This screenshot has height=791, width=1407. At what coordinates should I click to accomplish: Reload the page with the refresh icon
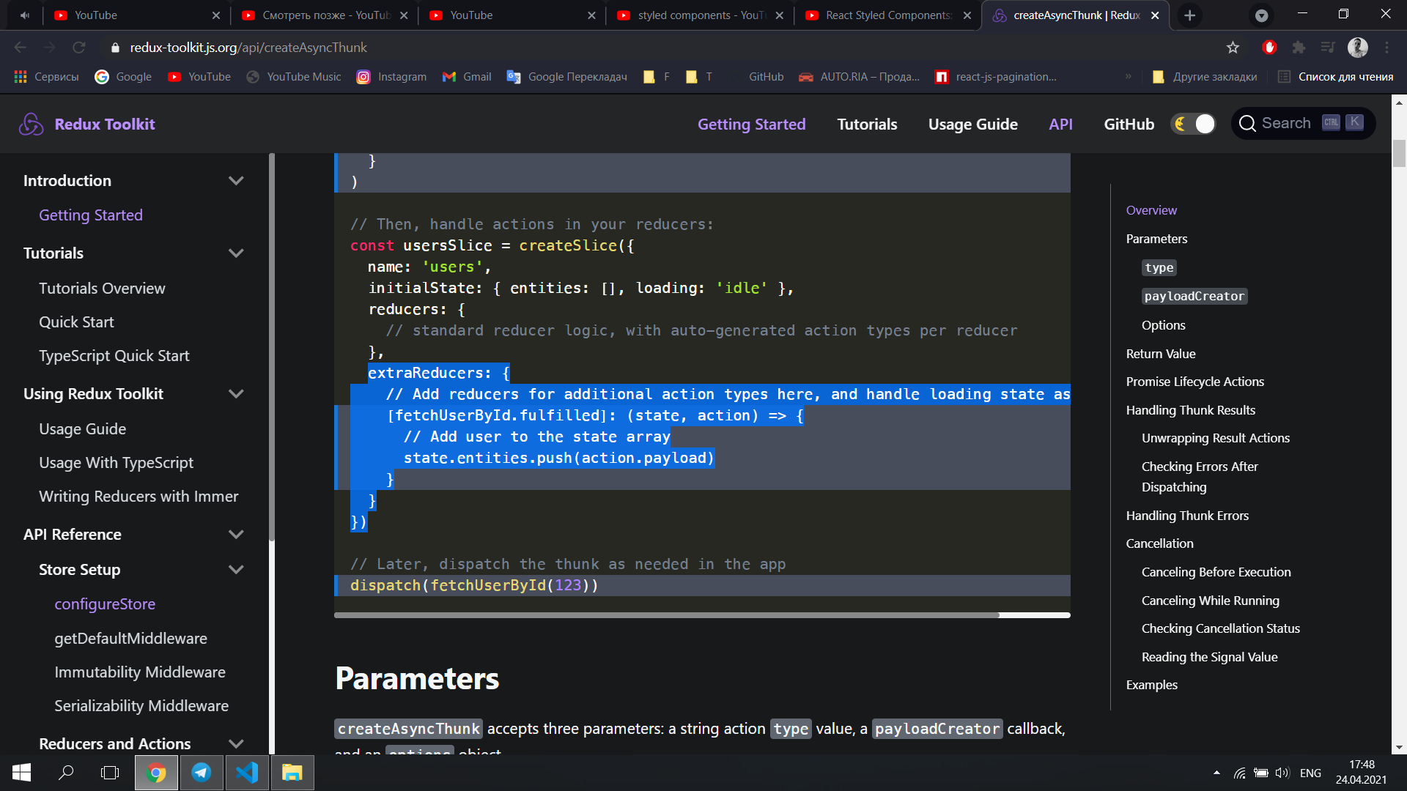pos(78,48)
